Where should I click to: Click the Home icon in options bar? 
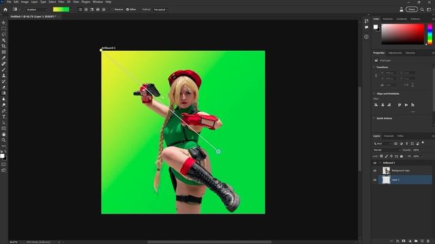5,9
